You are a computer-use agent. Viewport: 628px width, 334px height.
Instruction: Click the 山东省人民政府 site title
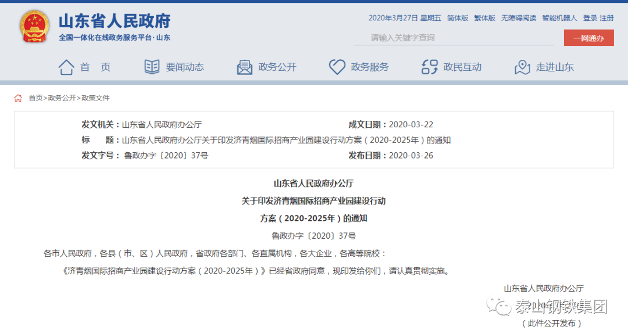tap(115, 21)
